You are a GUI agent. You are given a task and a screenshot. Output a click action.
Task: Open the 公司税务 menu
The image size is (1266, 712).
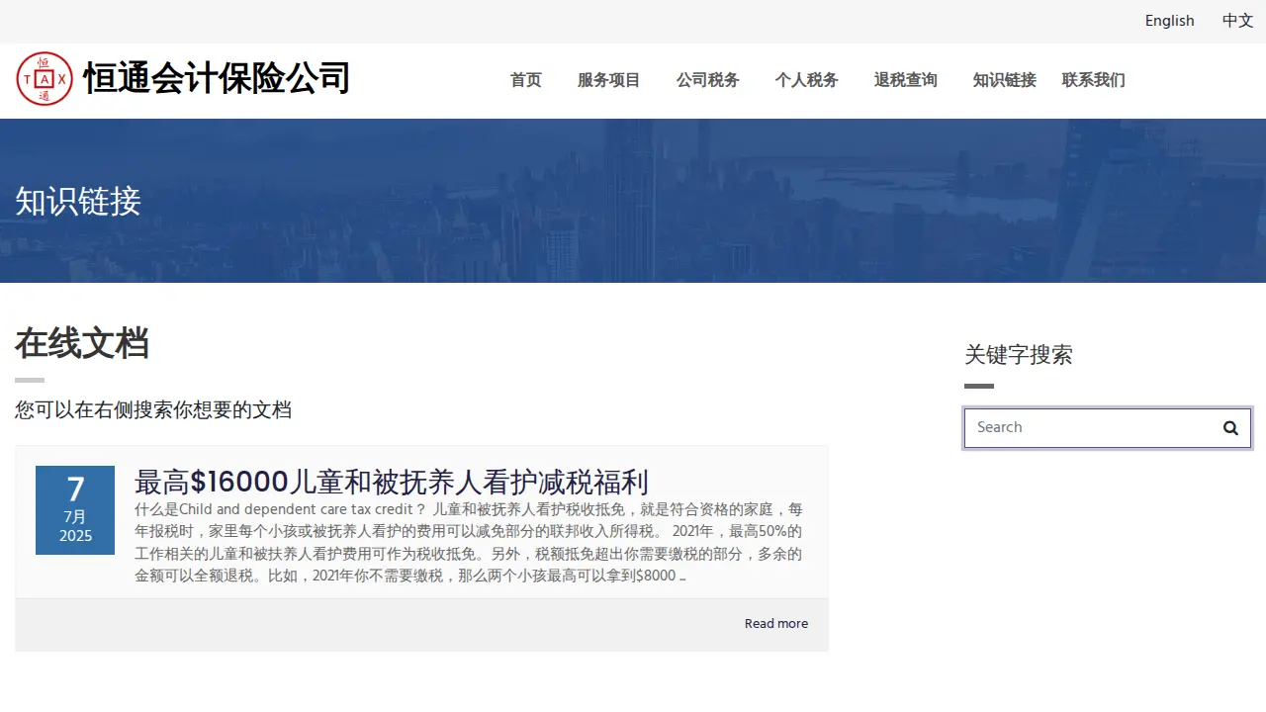(x=708, y=80)
